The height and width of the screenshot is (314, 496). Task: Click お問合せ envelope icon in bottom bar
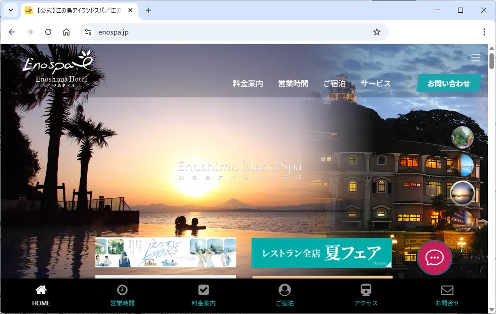tap(447, 290)
